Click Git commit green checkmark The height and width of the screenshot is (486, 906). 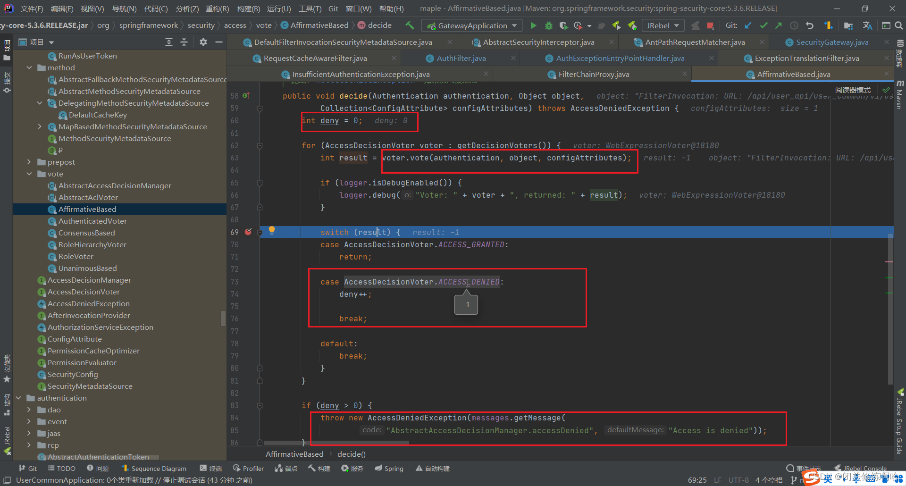(x=763, y=25)
